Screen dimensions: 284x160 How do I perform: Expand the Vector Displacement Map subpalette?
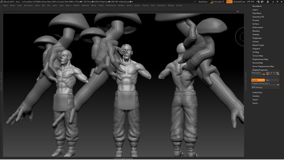point(263,66)
